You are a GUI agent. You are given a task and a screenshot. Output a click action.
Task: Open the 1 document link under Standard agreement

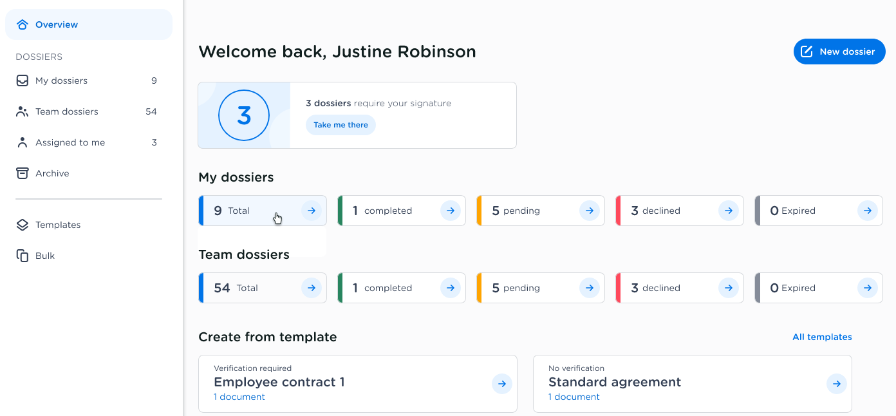(x=574, y=397)
